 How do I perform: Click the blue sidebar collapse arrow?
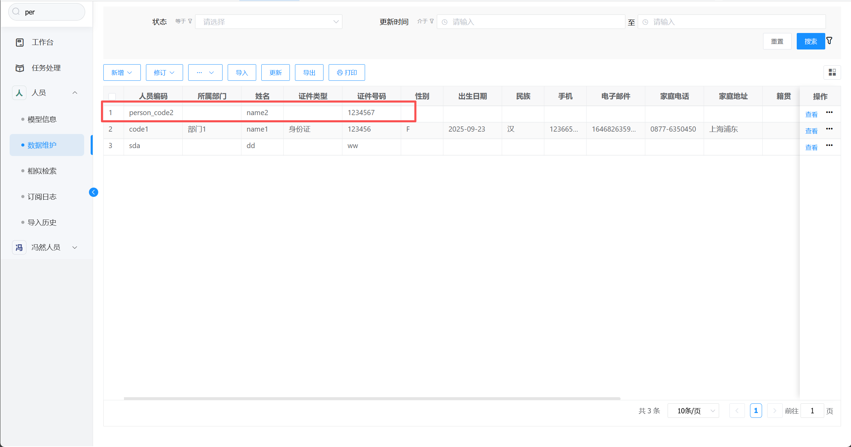click(x=93, y=192)
